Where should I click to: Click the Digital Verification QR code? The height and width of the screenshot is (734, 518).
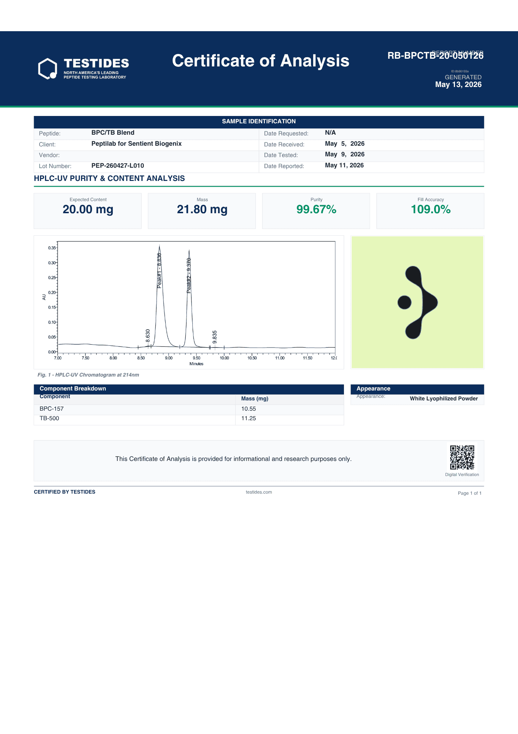tap(462, 457)
